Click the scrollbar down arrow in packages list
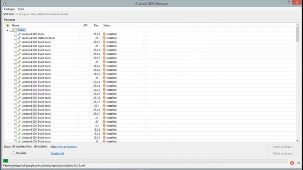 (x=298, y=141)
